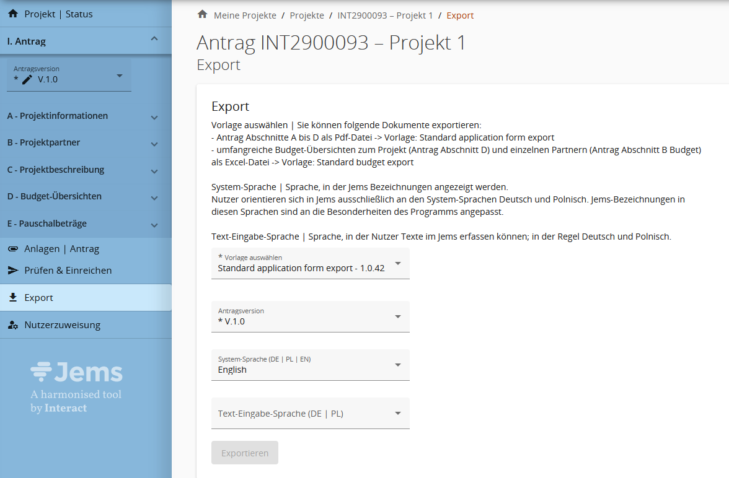This screenshot has height=478, width=729.
Task: Expand A - Projektinformationen section
Action: 154,117
